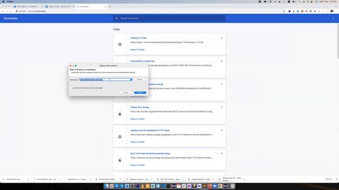339x190 pixels.
Task: Click Launch in the Eclipse IDE Launcher
Action: coord(140,93)
